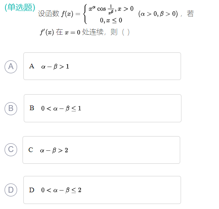Choose the circled B radio option
This screenshot has width=219, height=209.
[11, 108]
